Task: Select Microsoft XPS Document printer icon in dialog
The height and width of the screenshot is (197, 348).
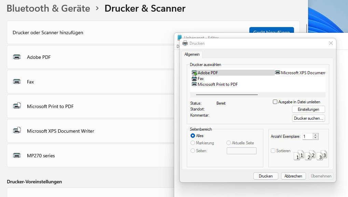Action: pos(278,73)
